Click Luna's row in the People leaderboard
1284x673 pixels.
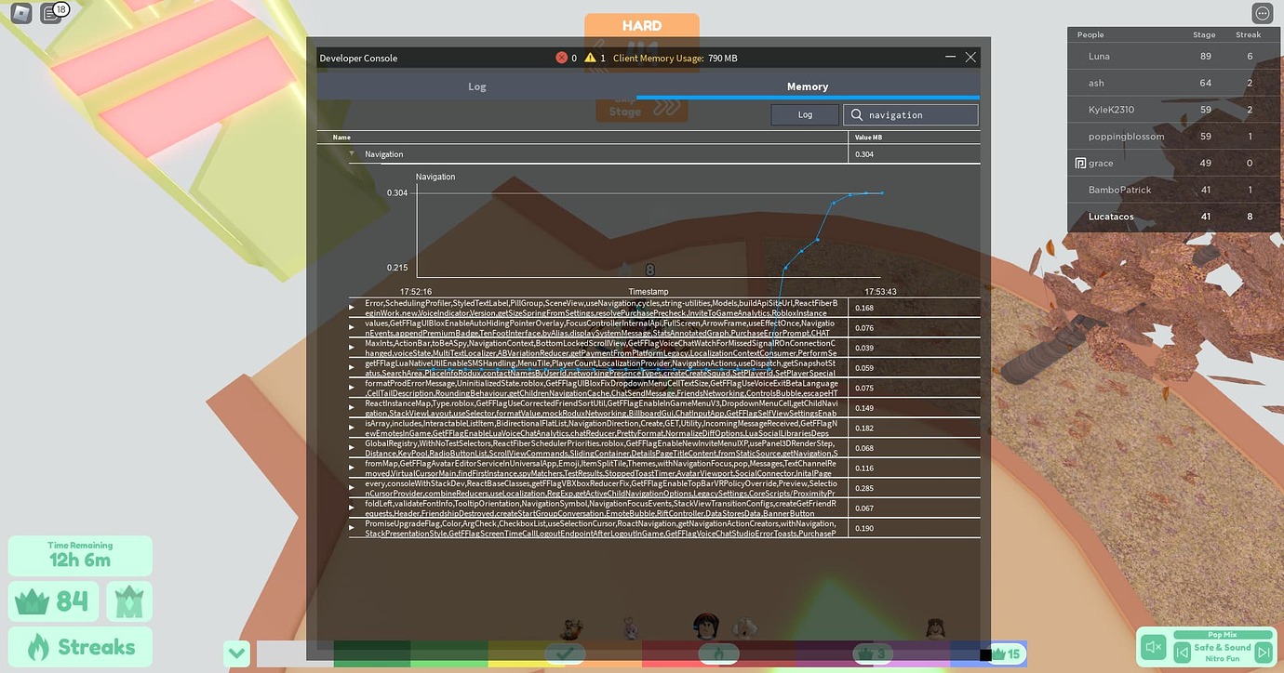coord(1172,56)
